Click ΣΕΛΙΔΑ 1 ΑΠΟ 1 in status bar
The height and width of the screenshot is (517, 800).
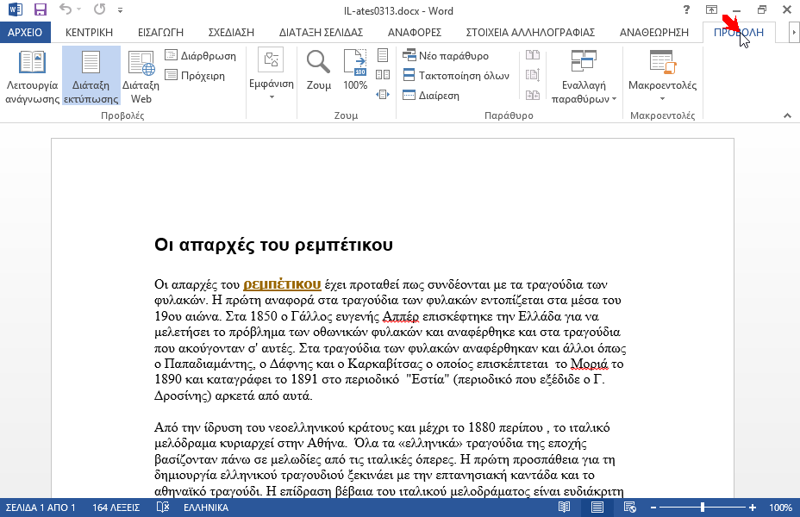pos(41,508)
